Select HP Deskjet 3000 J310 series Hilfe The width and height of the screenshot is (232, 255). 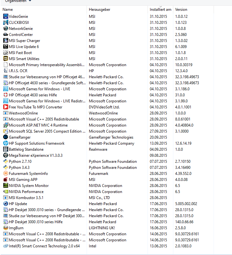36,222
